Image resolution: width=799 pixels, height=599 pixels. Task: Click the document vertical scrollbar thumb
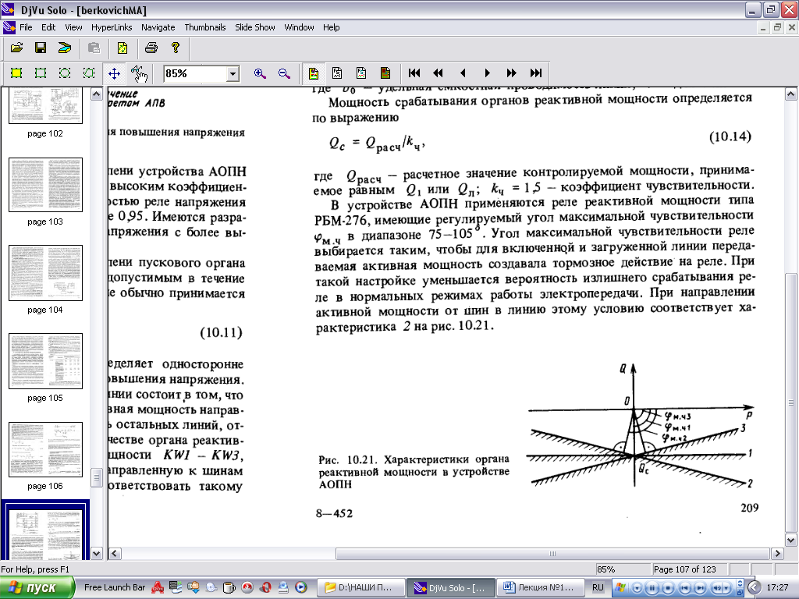click(790, 402)
